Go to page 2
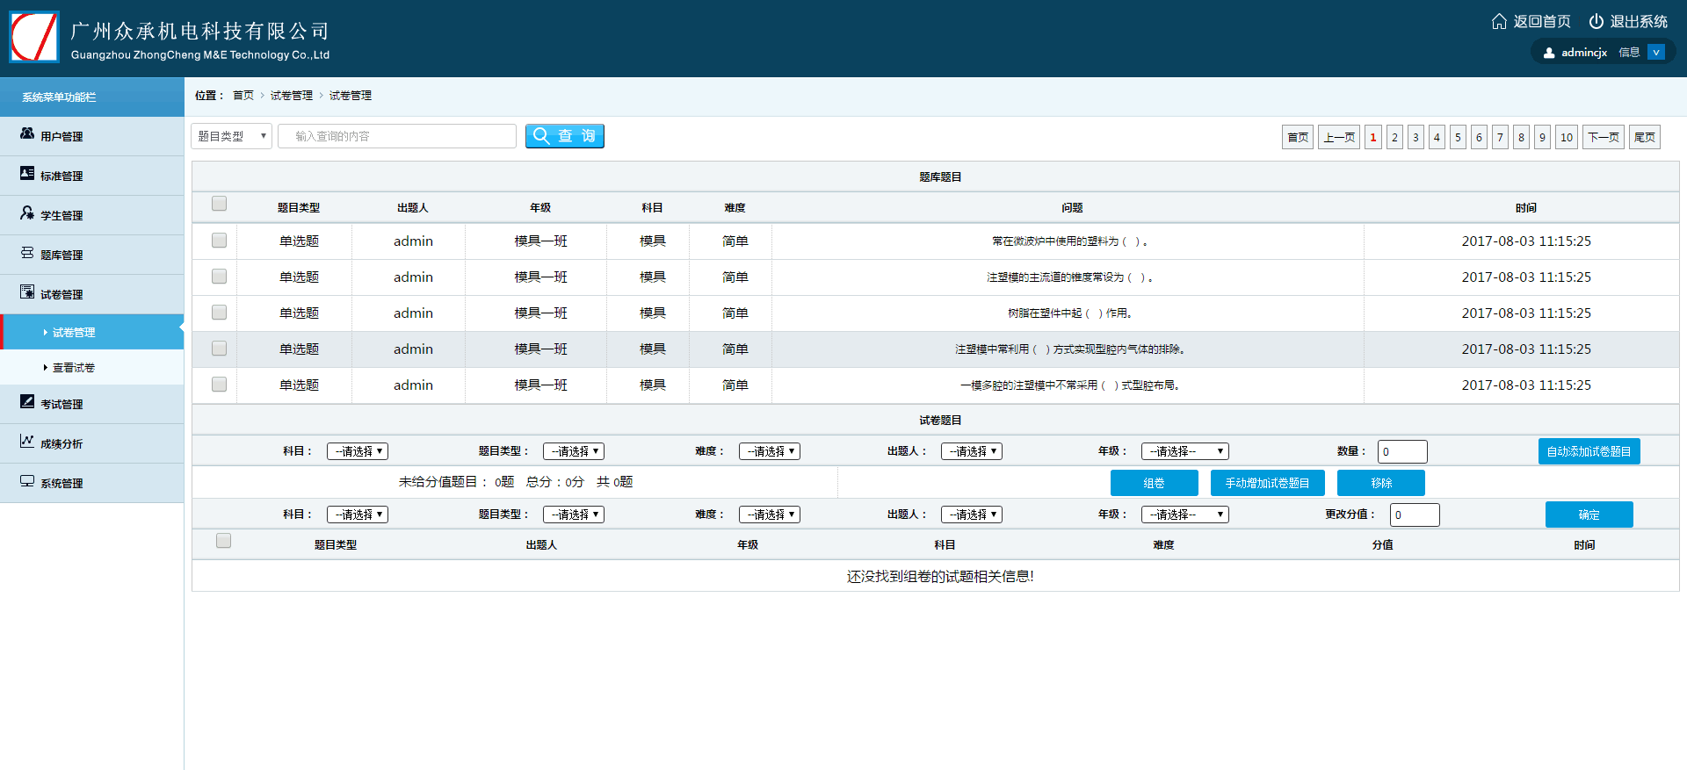1687x770 pixels. (x=1394, y=137)
